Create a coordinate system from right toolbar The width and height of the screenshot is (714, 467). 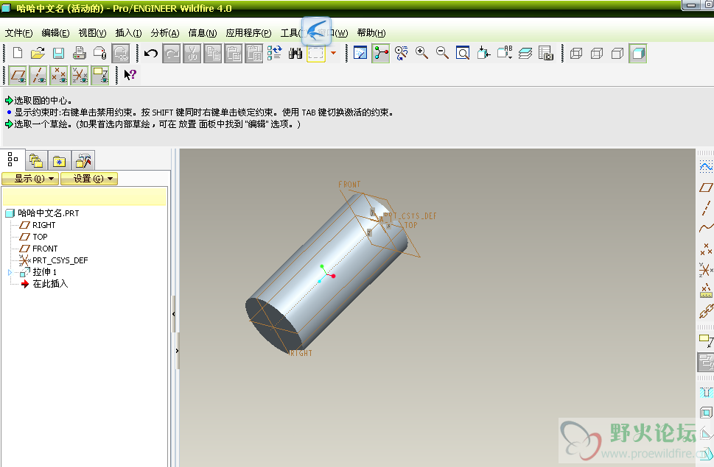coord(706,271)
